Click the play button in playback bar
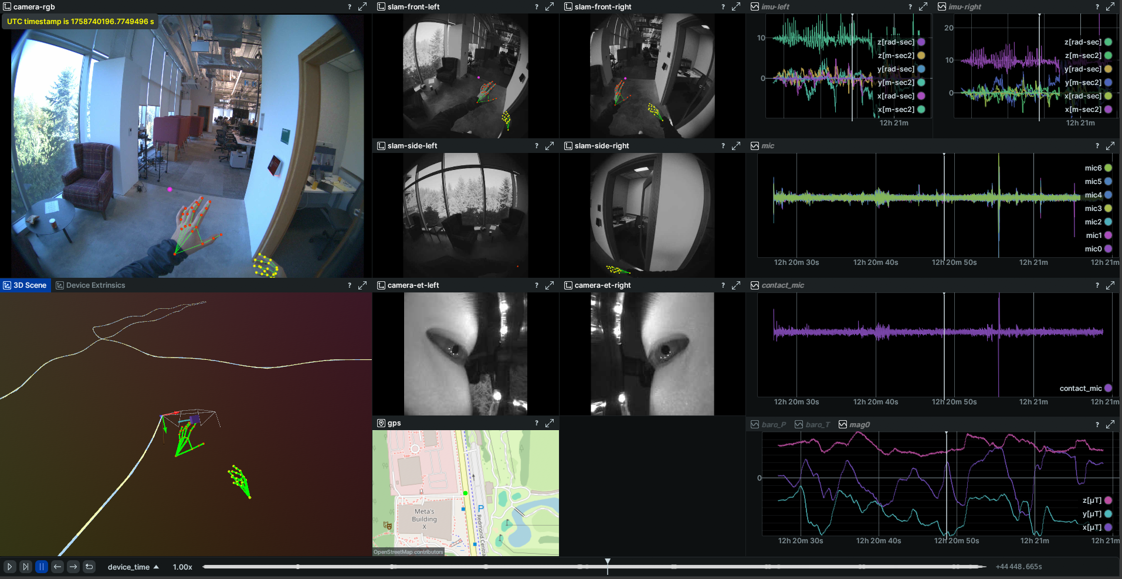The image size is (1122, 579). 9,567
